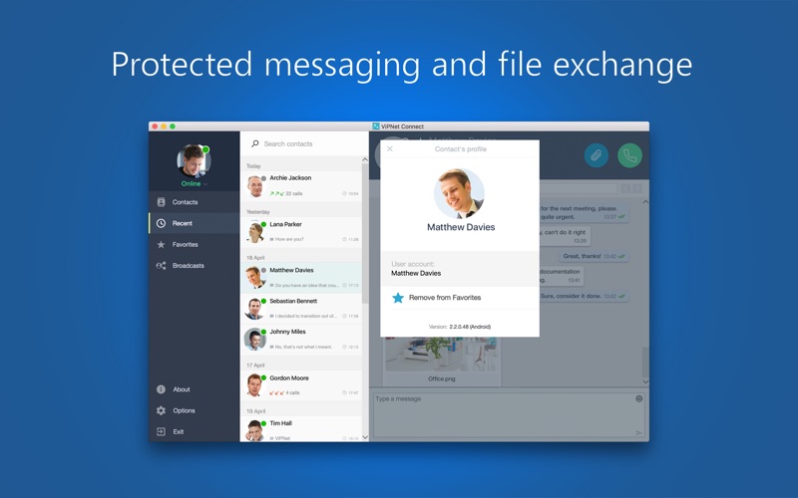Click the Options gear icon
The height and width of the screenshot is (498, 798).
tap(161, 410)
